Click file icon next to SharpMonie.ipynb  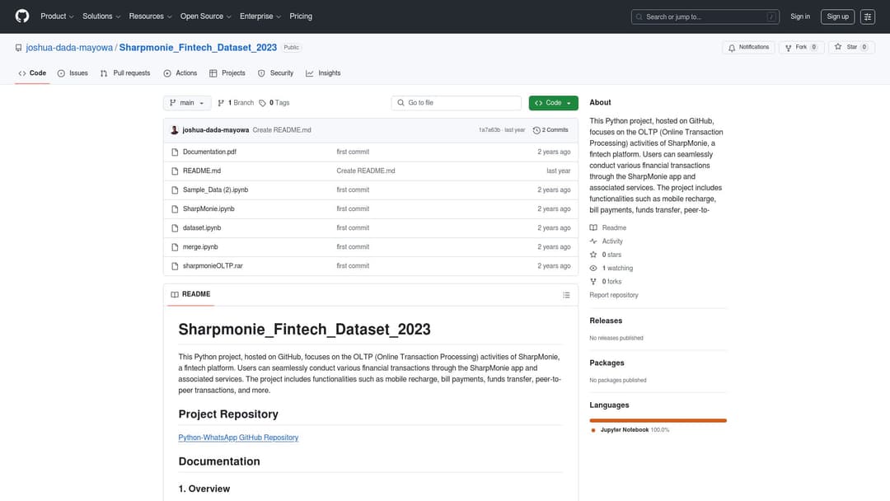175,208
